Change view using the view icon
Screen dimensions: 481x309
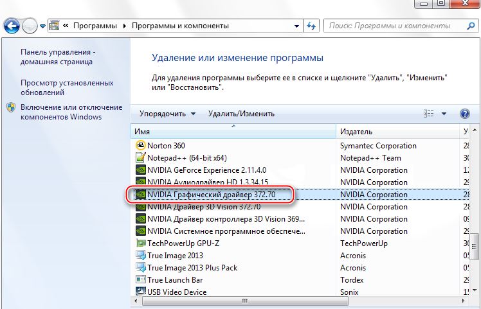point(428,114)
